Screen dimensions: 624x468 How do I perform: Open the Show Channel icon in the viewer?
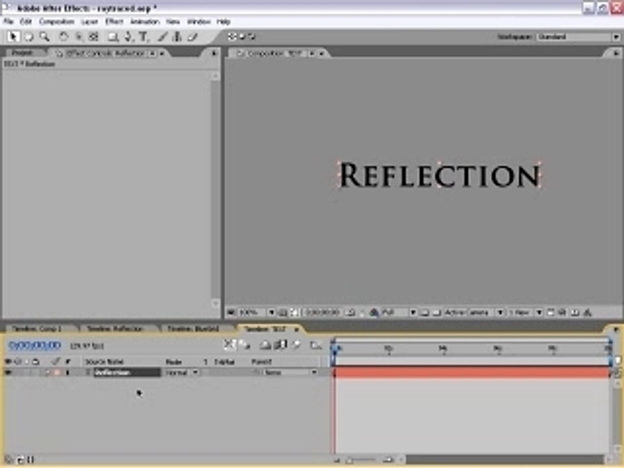[374, 313]
